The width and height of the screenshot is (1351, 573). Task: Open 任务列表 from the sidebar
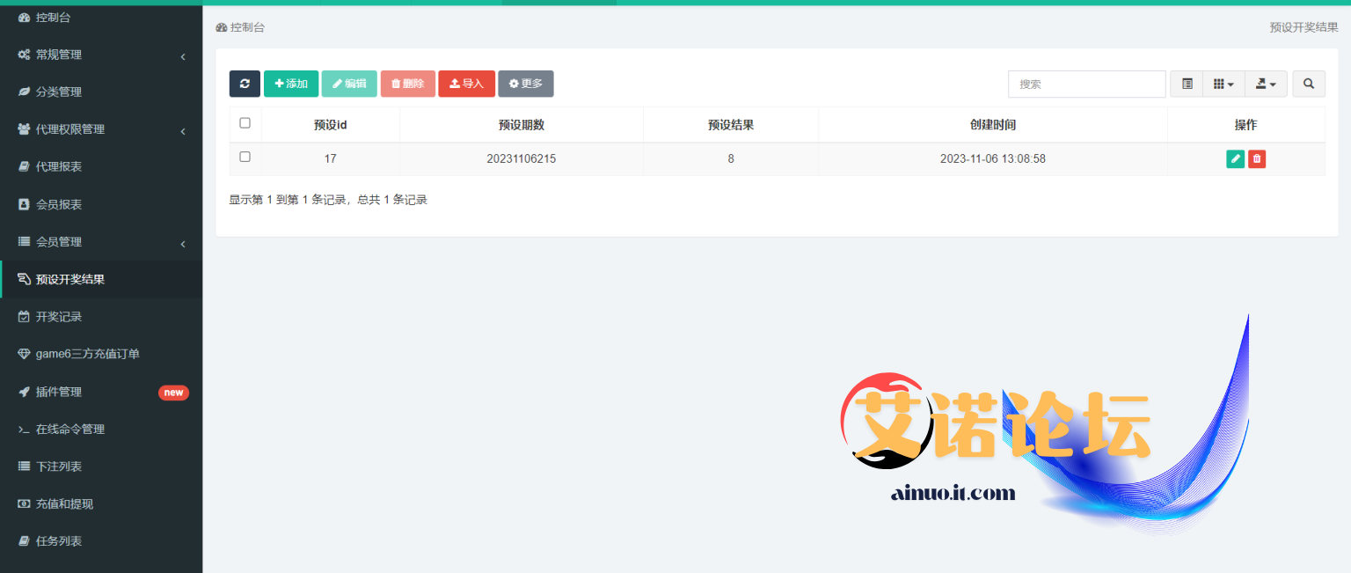click(101, 541)
